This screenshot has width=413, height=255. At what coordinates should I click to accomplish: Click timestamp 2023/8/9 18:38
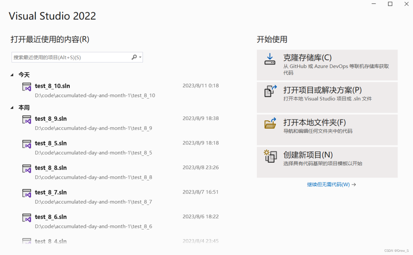click(x=201, y=118)
